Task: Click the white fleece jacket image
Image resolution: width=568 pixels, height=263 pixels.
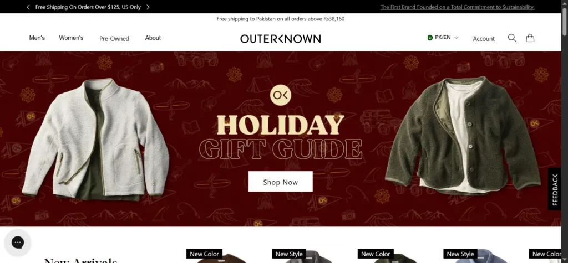Action: tap(95, 140)
